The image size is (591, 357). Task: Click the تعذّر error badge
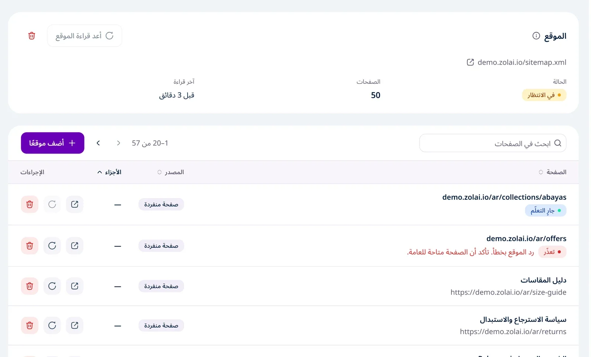click(x=552, y=252)
